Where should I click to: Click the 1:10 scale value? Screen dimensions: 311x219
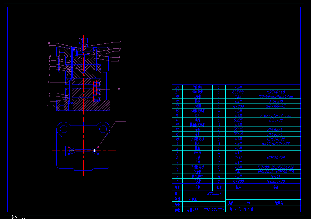247,203
